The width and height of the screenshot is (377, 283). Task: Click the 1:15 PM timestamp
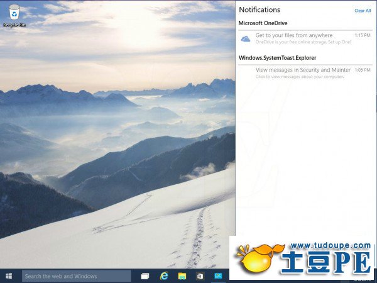363,35
